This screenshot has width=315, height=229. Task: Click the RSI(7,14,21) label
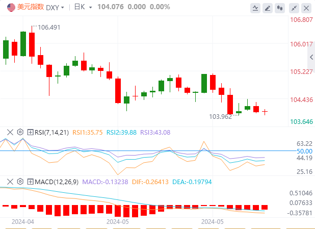(51, 133)
